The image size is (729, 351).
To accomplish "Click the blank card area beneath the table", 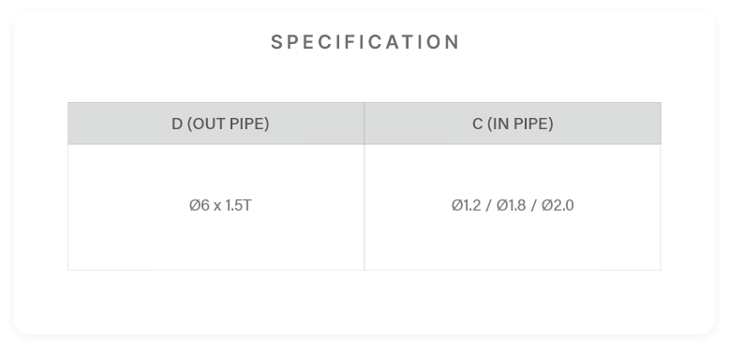I will click(x=364, y=301).
